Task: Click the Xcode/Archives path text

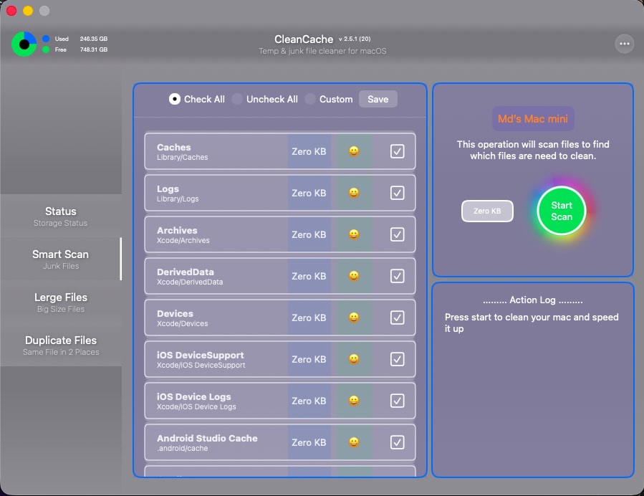Action: tap(183, 240)
